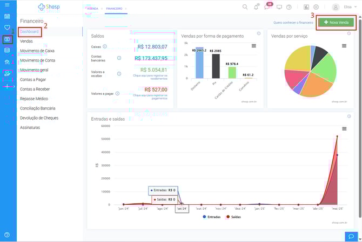The height and width of the screenshot is (242, 362).
Task: Open the search magnifier icon in header
Action: point(245,7)
